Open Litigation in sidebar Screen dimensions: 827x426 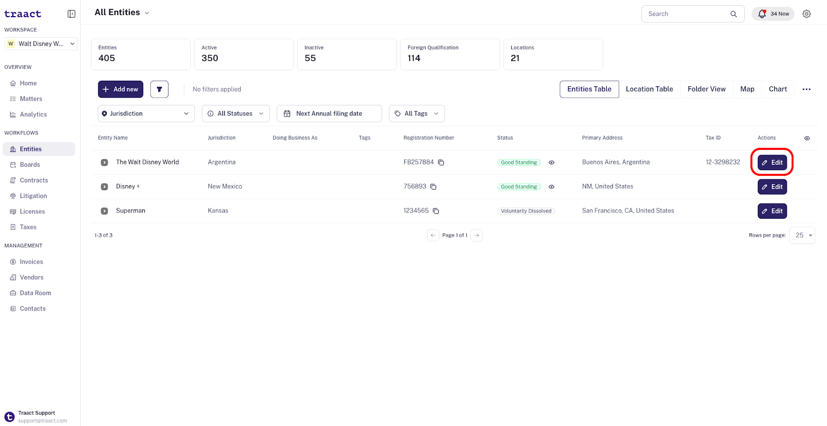pos(39,196)
